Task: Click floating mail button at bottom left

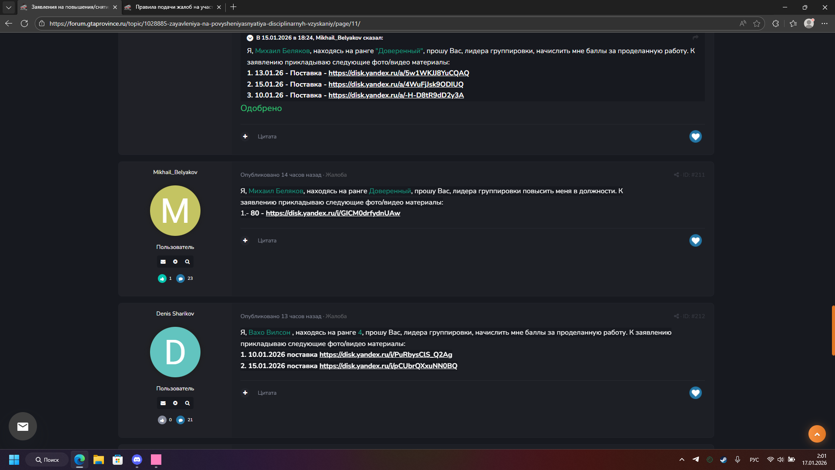Action: [x=23, y=426]
